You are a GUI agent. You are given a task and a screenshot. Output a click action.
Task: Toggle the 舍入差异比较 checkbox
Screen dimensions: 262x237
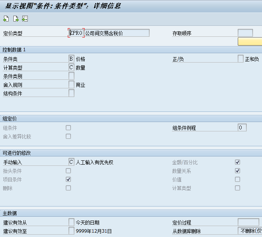(69, 136)
